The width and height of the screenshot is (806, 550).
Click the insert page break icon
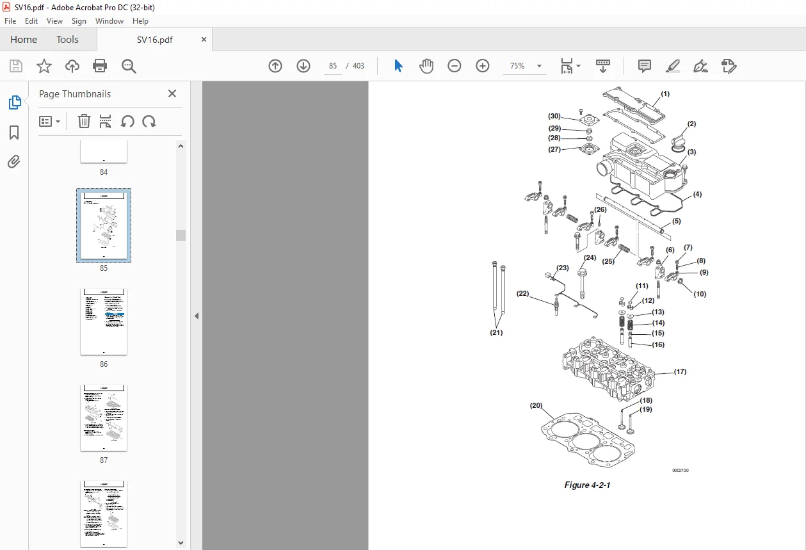point(106,121)
